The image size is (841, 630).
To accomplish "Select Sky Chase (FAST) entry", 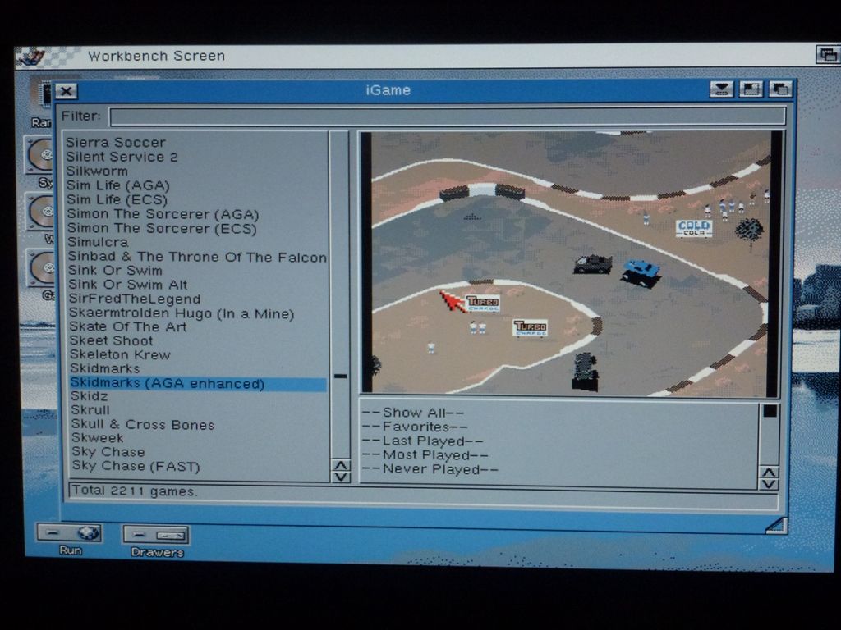I will [x=136, y=466].
